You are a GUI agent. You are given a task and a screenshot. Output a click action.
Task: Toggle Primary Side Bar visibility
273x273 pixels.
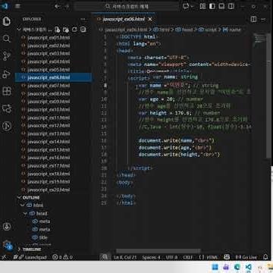point(212,6)
